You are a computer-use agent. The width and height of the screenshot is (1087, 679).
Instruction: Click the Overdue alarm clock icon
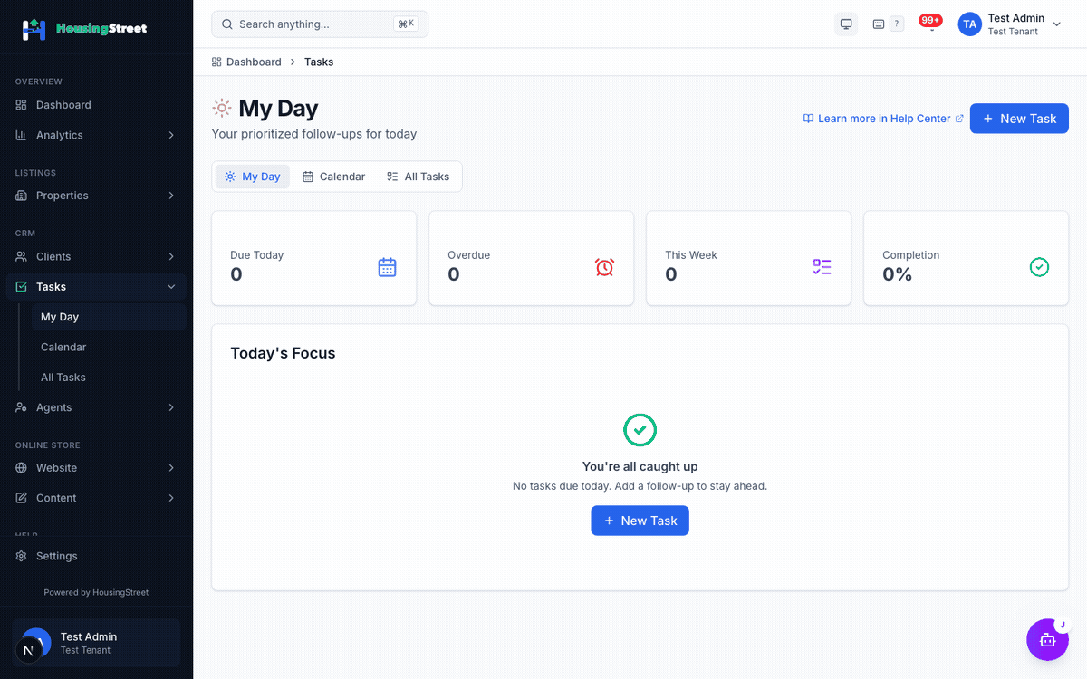click(x=604, y=267)
